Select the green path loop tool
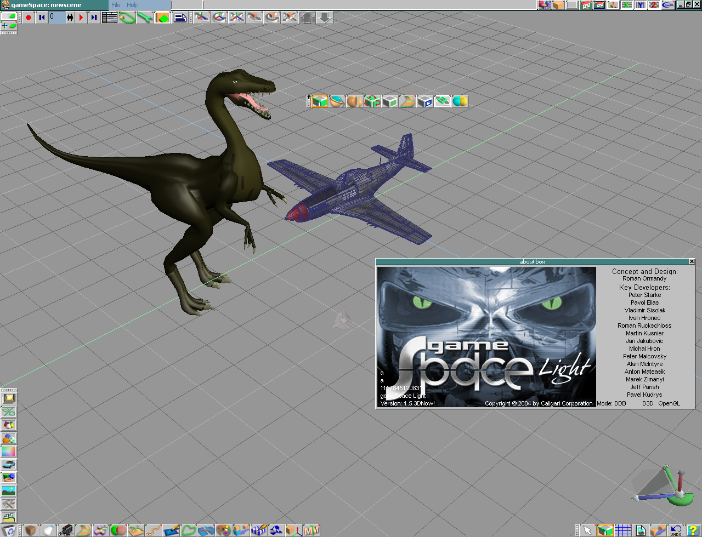 pyautogui.click(x=127, y=18)
